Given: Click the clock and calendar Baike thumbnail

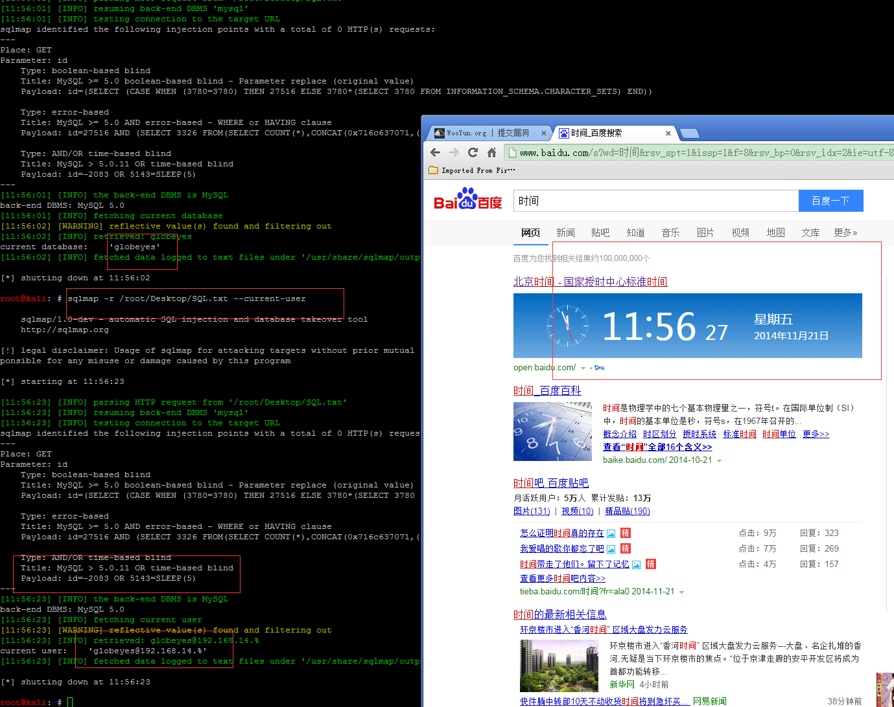Looking at the screenshot, I should point(552,431).
